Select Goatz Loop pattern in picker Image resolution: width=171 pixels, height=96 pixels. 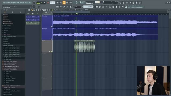click(33, 17)
